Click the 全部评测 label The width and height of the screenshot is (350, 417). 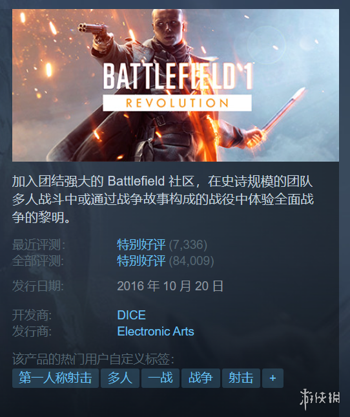(x=38, y=261)
